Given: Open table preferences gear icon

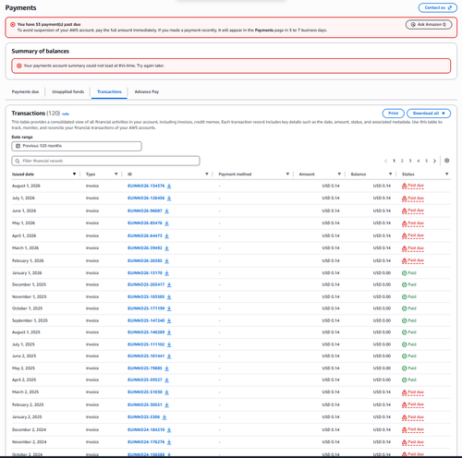Looking at the screenshot, I should pos(447,161).
